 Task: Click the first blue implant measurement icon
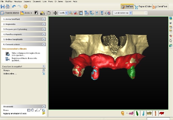point(86,13)
